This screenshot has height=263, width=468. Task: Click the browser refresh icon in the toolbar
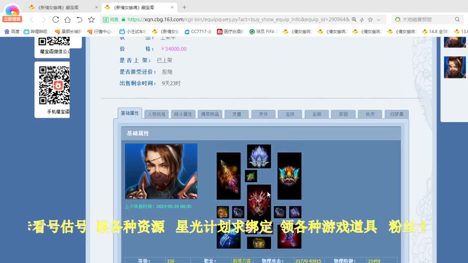[x=55, y=20]
